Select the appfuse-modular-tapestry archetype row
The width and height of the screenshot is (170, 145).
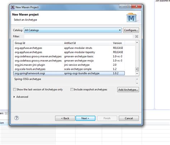(69, 52)
